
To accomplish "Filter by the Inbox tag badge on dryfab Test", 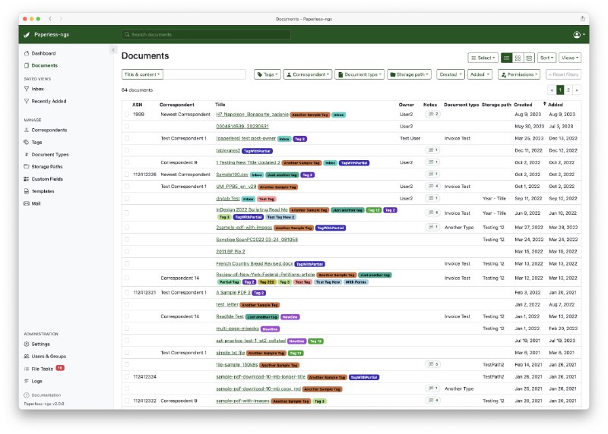I will point(248,199).
